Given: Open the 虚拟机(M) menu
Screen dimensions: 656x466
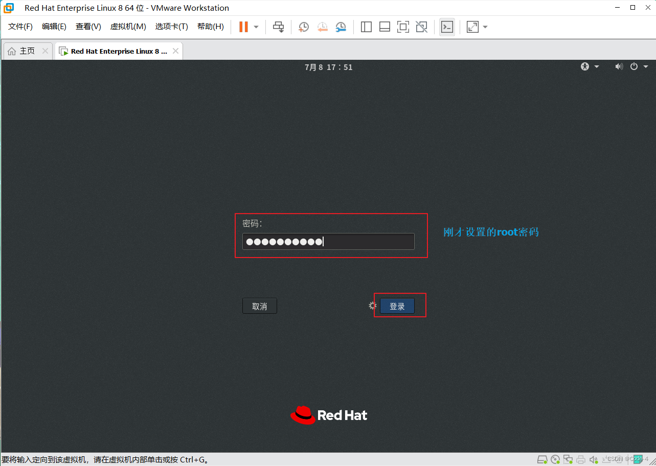Looking at the screenshot, I should click(128, 27).
